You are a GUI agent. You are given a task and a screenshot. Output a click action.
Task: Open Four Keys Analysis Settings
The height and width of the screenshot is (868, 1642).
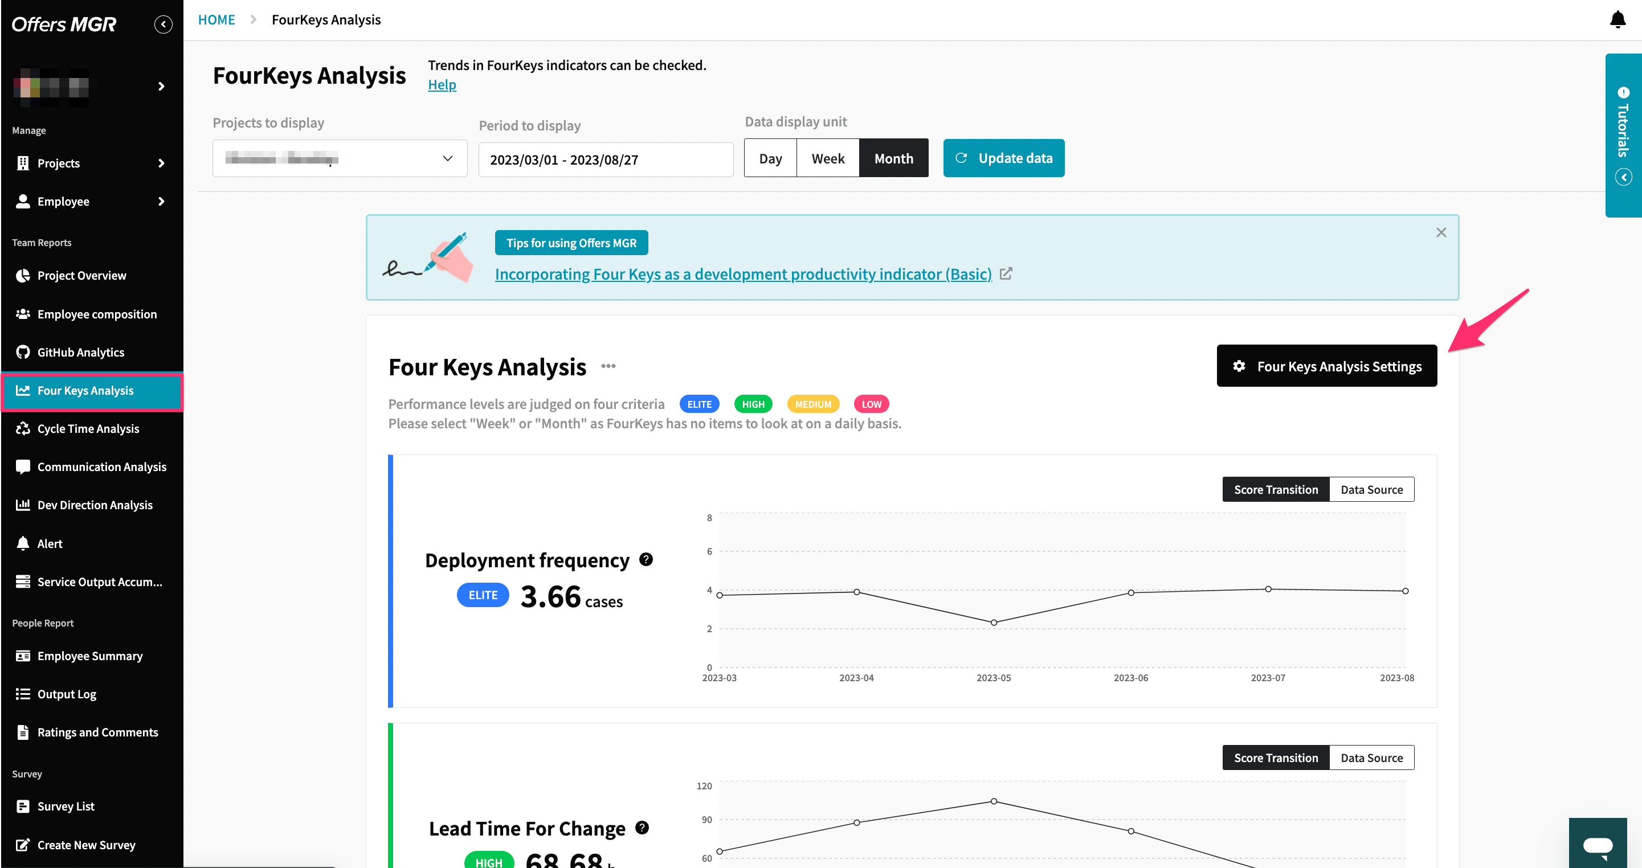[x=1326, y=366]
